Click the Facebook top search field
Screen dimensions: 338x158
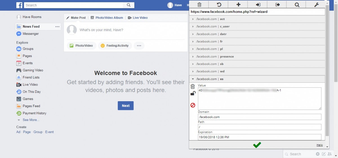coord(74,5)
